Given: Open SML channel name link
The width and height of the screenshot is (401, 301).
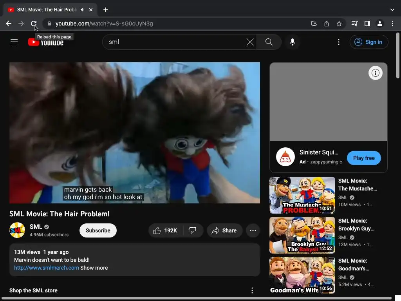Looking at the screenshot, I should (x=36, y=227).
